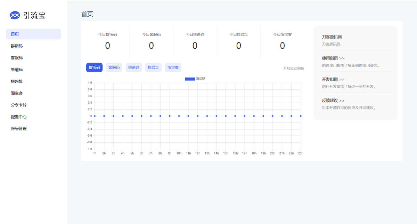Click the 23h data point on chart
The width and height of the screenshot is (417, 224).
[301, 116]
